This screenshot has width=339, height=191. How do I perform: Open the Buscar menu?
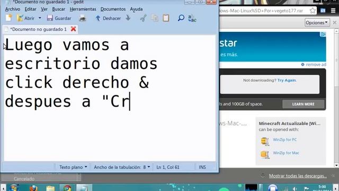tap(59, 9)
